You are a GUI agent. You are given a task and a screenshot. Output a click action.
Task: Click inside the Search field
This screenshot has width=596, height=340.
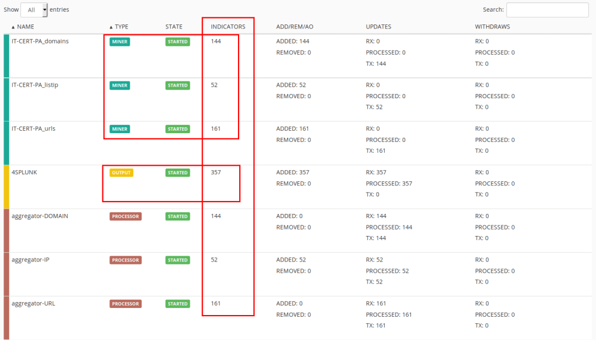click(x=547, y=9)
